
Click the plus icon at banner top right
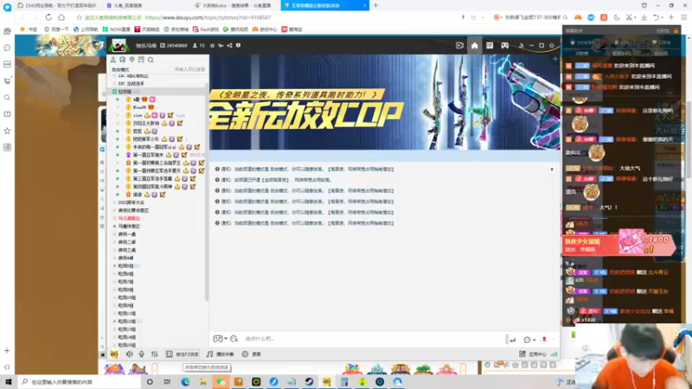click(555, 59)
